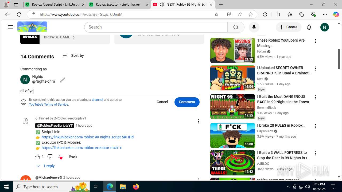Open volume control in system tray
This screenshot has height=192, width=342.
(307, 187)
